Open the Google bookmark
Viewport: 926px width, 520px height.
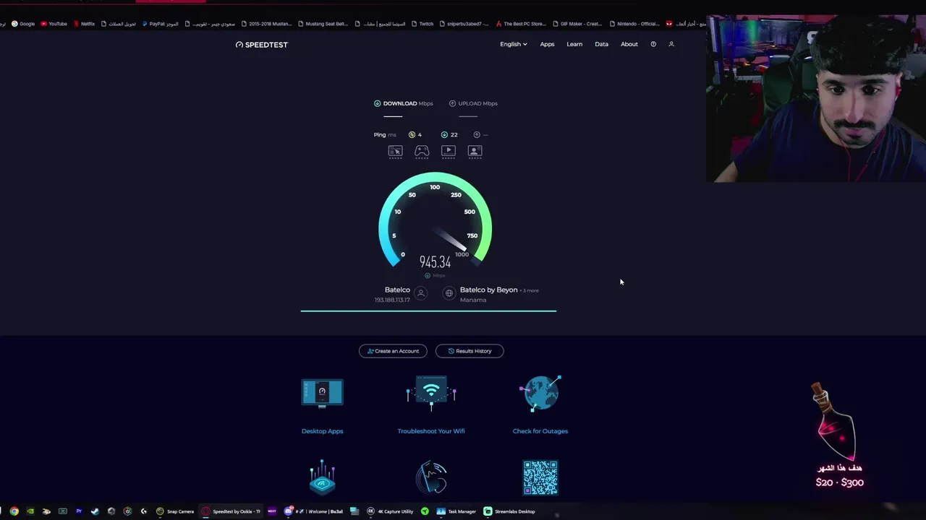(x=23, y=24)
